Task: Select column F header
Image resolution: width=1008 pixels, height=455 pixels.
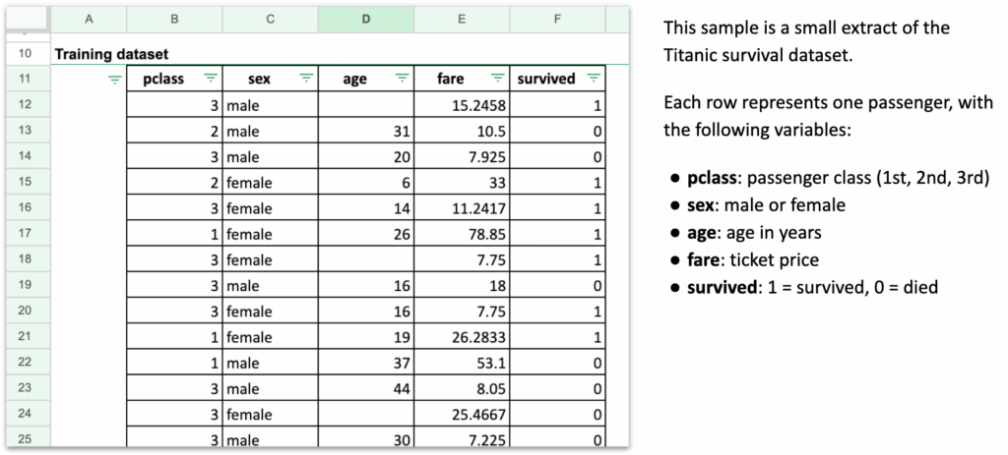Action: pos(557,20)
